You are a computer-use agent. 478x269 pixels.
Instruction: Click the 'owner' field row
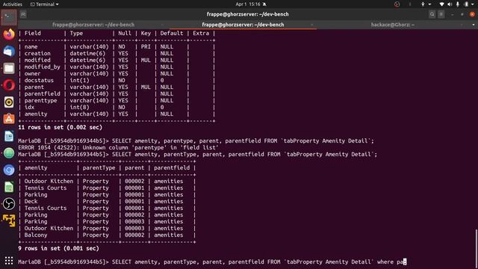[x=117, y=73]
